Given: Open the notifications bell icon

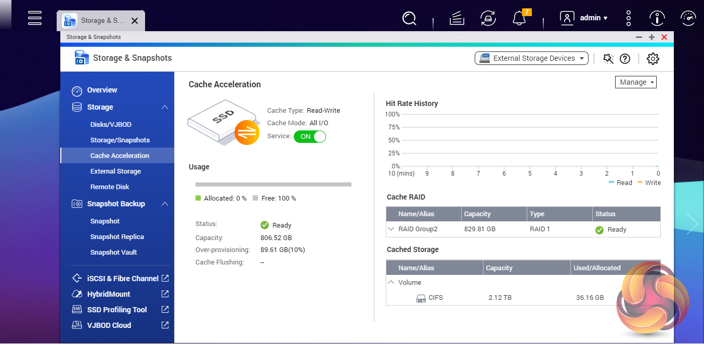Looking at the screenshot, I should (x=518, y=18).
